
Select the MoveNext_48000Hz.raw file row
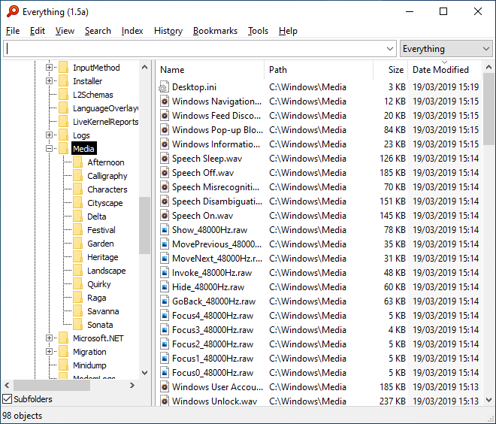(x=319, y=259)
